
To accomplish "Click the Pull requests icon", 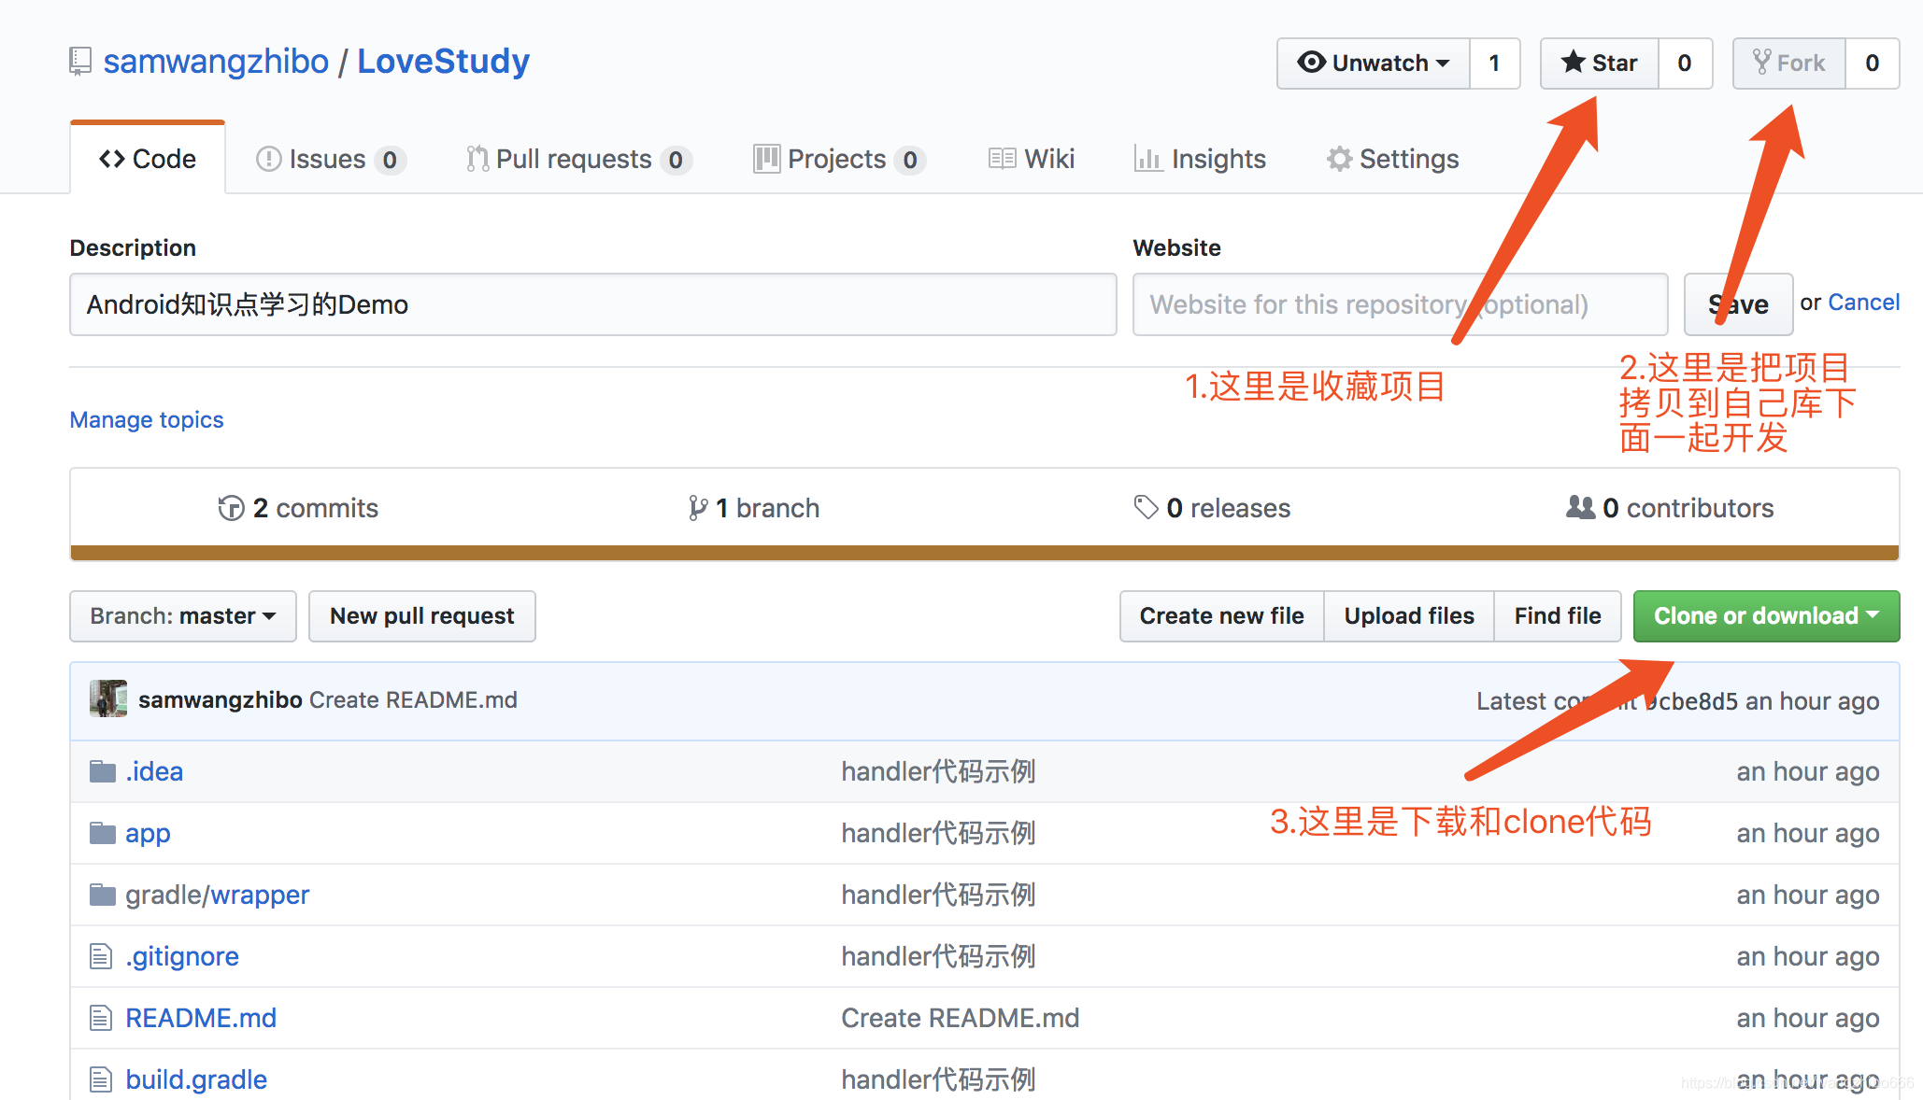I will point(477,159).
